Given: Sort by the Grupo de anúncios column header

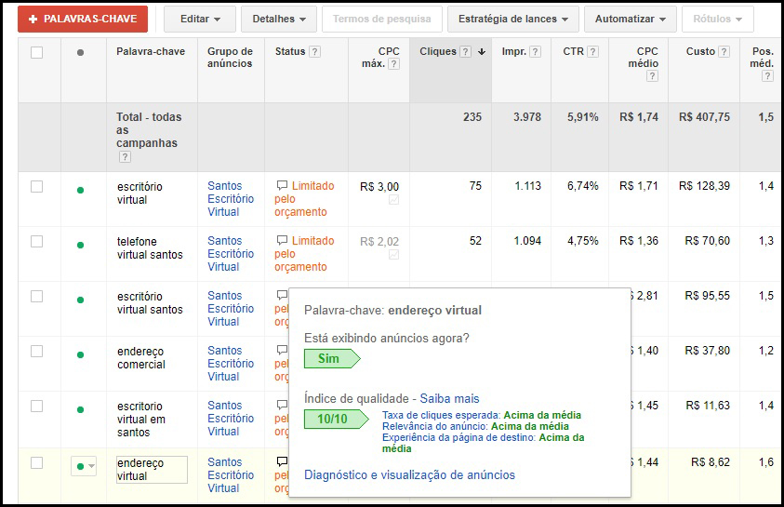Looking at the screenshot, I should pos(230,58).
